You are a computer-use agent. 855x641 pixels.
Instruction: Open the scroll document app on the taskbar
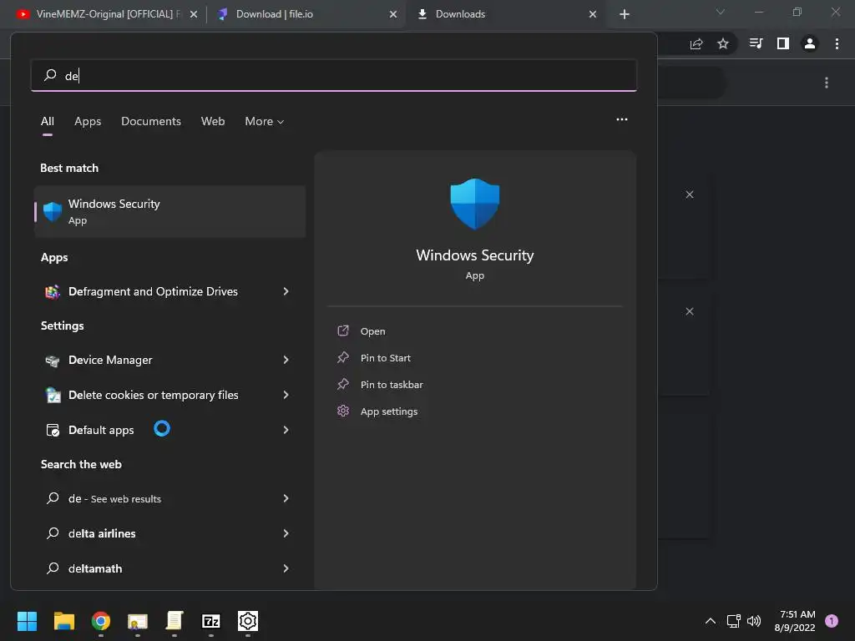[175, 621]
